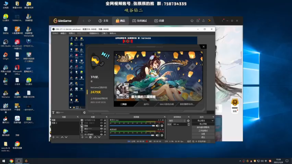The width and height of the screenshot is (292, 164).
Task: Click the 停止录制 button
Action: [203, 124]
